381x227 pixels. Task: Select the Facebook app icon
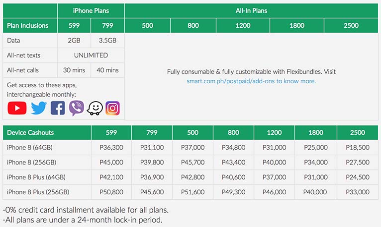click(58, 108)
